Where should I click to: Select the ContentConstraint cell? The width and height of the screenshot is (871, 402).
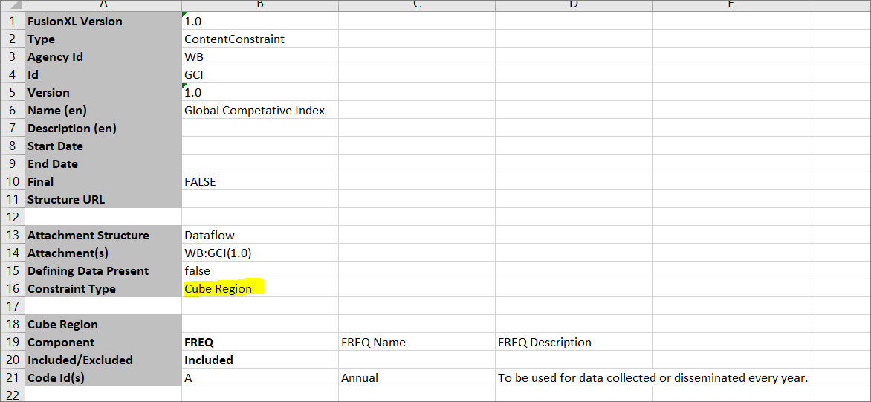(234, 39)
